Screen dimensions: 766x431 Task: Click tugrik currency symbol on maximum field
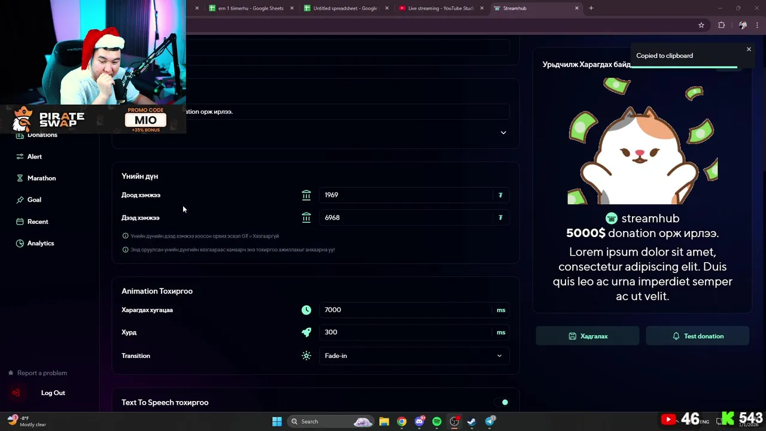click(500, 217)
